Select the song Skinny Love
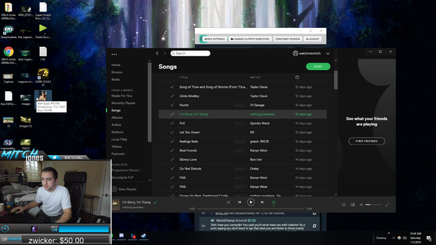This screenshot has width=436, height=245. [188, 159]
